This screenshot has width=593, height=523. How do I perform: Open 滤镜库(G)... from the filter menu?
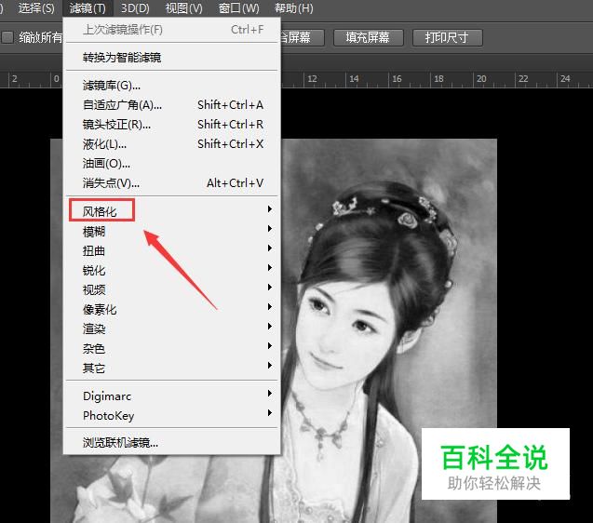coord(172,86)
